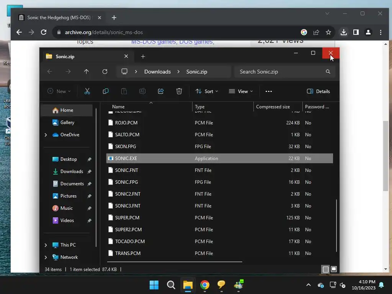This screenshot has height=294, width=392.
Task: Open Windows Start menu on taskbar
Action: point(154,285)
